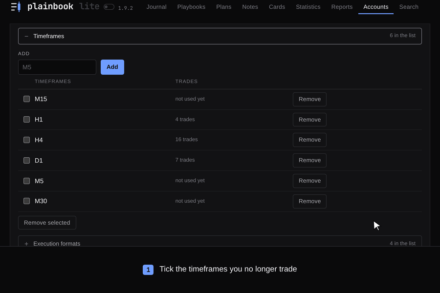Click the Remove selected button
The width and height of the screenshot is (440, 293).
[47, 223]
